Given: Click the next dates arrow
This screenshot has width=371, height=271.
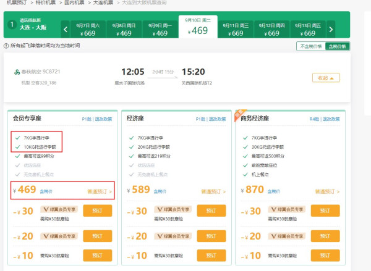Looking at the screenshot, I should [x=331, y=29].
